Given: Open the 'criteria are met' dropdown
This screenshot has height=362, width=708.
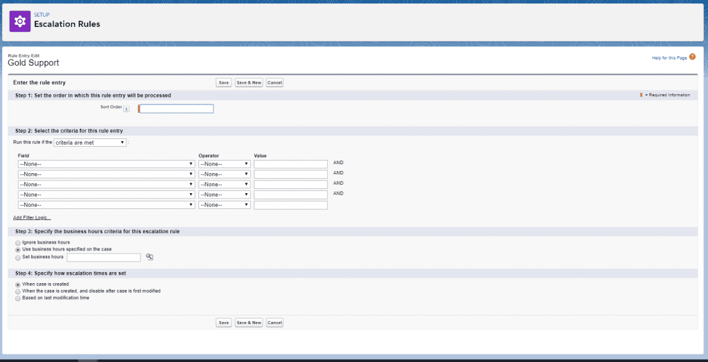Looking at the screenshot, I should tap(90, 142).
